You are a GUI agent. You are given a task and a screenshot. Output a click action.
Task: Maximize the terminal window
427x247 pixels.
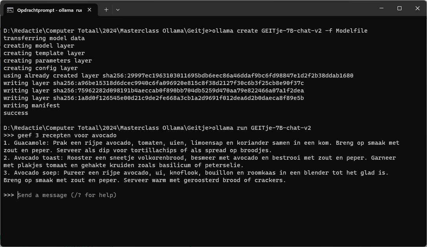pos(400,8)
